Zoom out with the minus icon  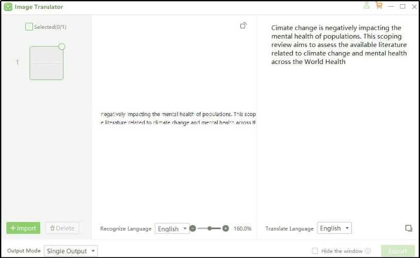tap(192, 228)
